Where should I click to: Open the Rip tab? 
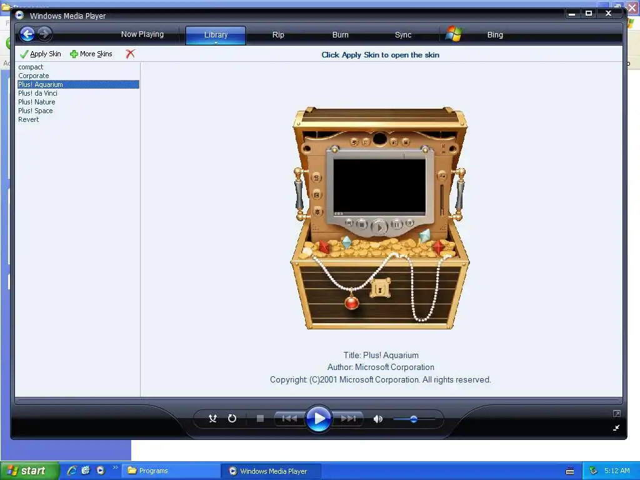(278, 35)
